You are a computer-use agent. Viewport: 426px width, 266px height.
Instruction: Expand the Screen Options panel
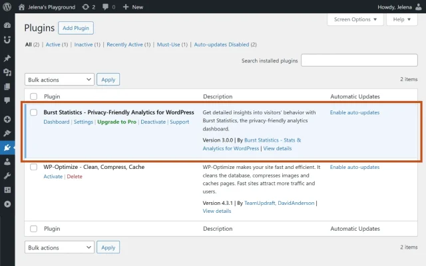click(355, 19)
